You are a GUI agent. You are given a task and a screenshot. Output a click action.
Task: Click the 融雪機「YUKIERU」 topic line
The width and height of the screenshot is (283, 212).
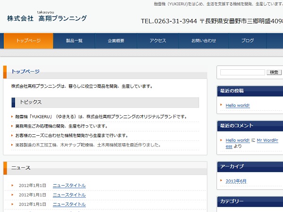tap(101, 117)
